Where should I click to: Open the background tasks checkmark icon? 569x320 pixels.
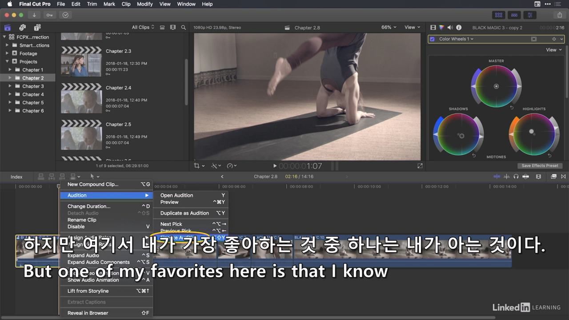point(65,15)
